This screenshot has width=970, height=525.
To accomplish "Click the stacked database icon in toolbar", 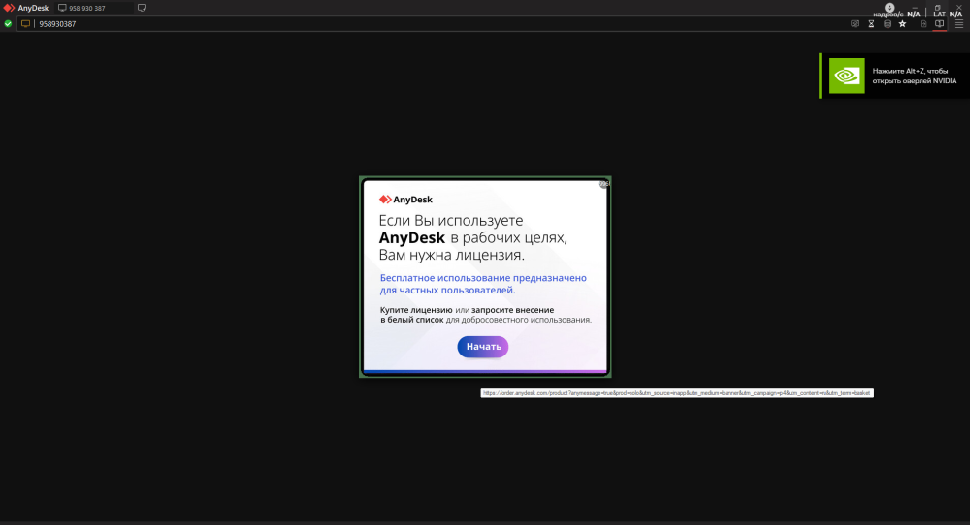I will (x=888, y=24).
